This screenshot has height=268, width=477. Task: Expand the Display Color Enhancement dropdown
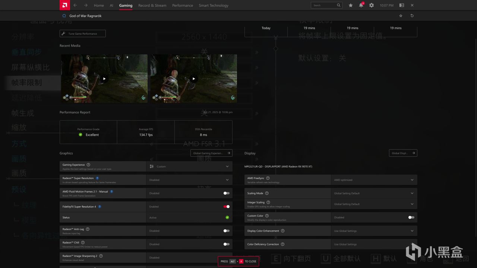tap(374, 231)
